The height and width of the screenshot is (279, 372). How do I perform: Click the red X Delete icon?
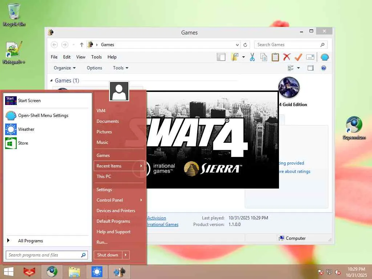click(287, 57)
